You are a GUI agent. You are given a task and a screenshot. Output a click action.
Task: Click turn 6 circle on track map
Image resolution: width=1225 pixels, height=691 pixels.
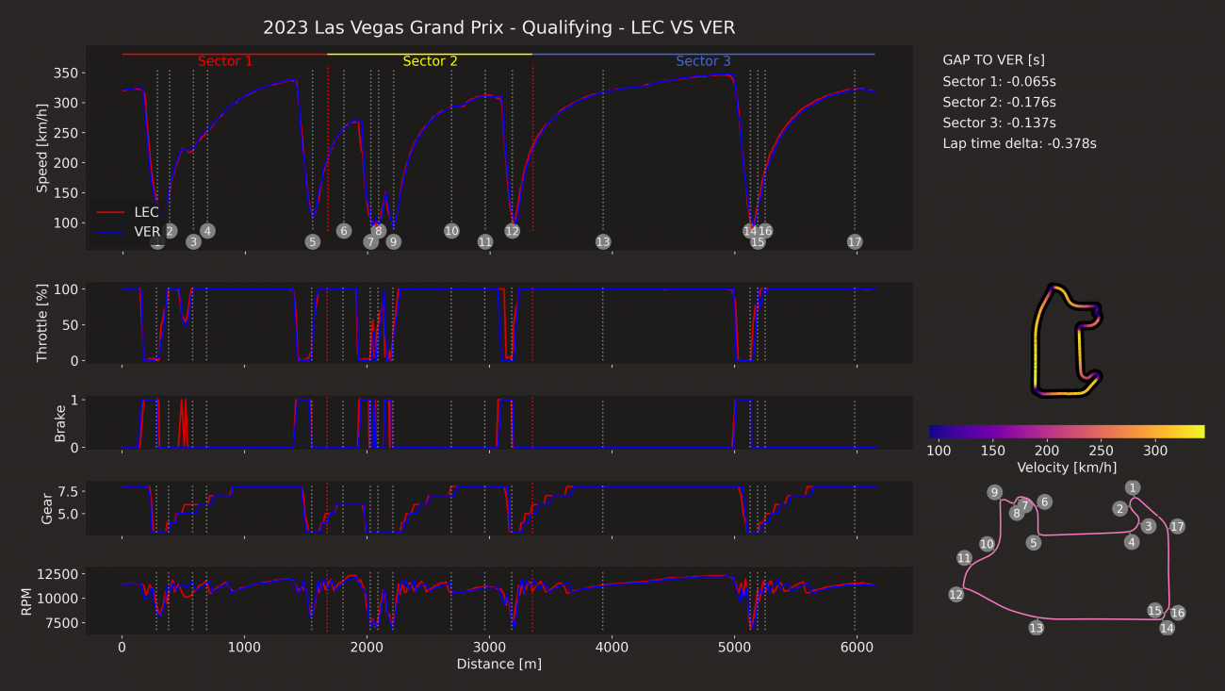pos(1044,502)
